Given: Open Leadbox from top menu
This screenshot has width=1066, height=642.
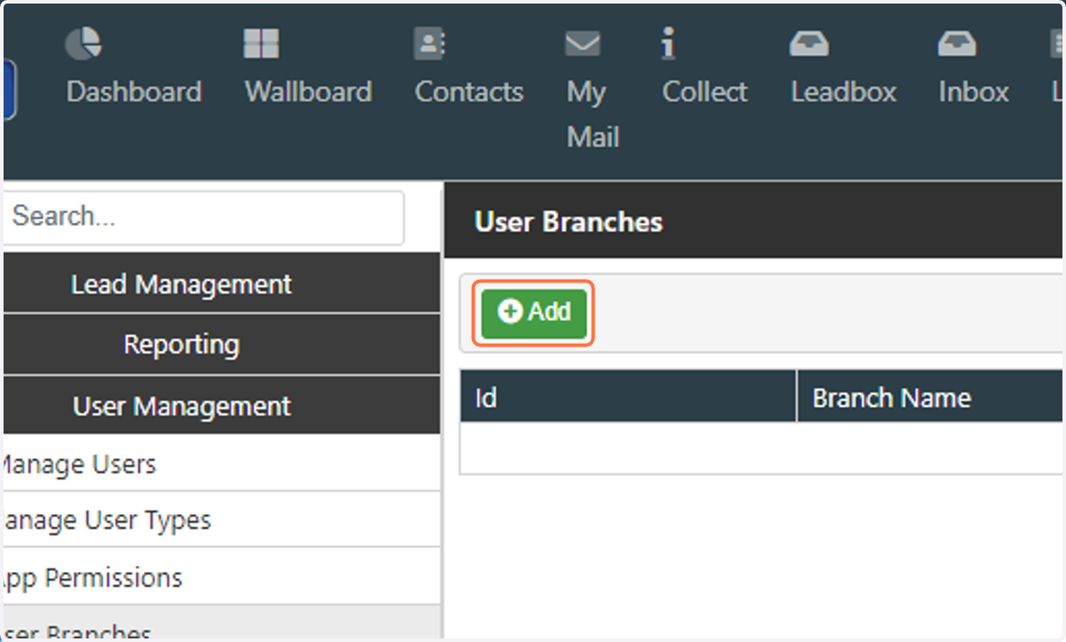Looking at the screenshot, I should coord(844,91).
